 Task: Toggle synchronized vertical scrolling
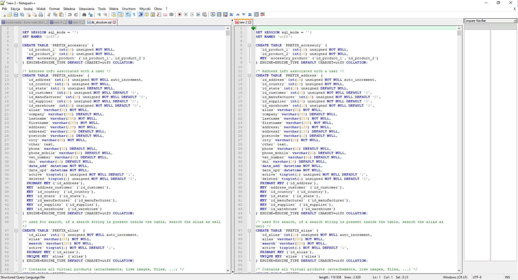113,15
